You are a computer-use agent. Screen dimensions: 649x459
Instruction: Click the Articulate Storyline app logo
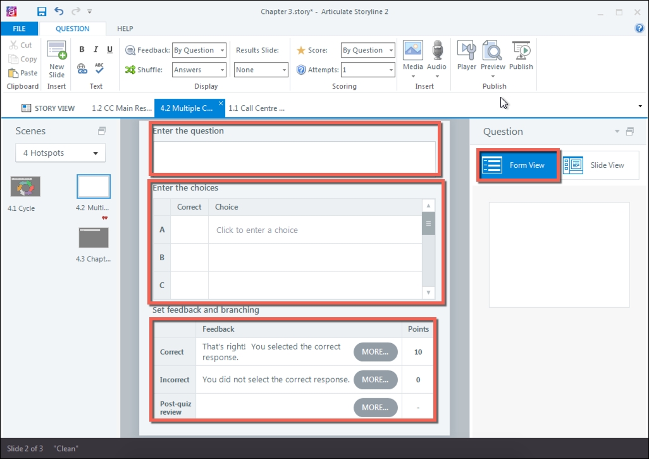click(x=11, y=11)
